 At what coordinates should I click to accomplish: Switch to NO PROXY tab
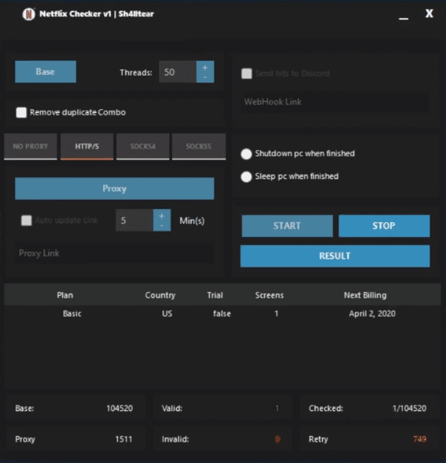30,146
